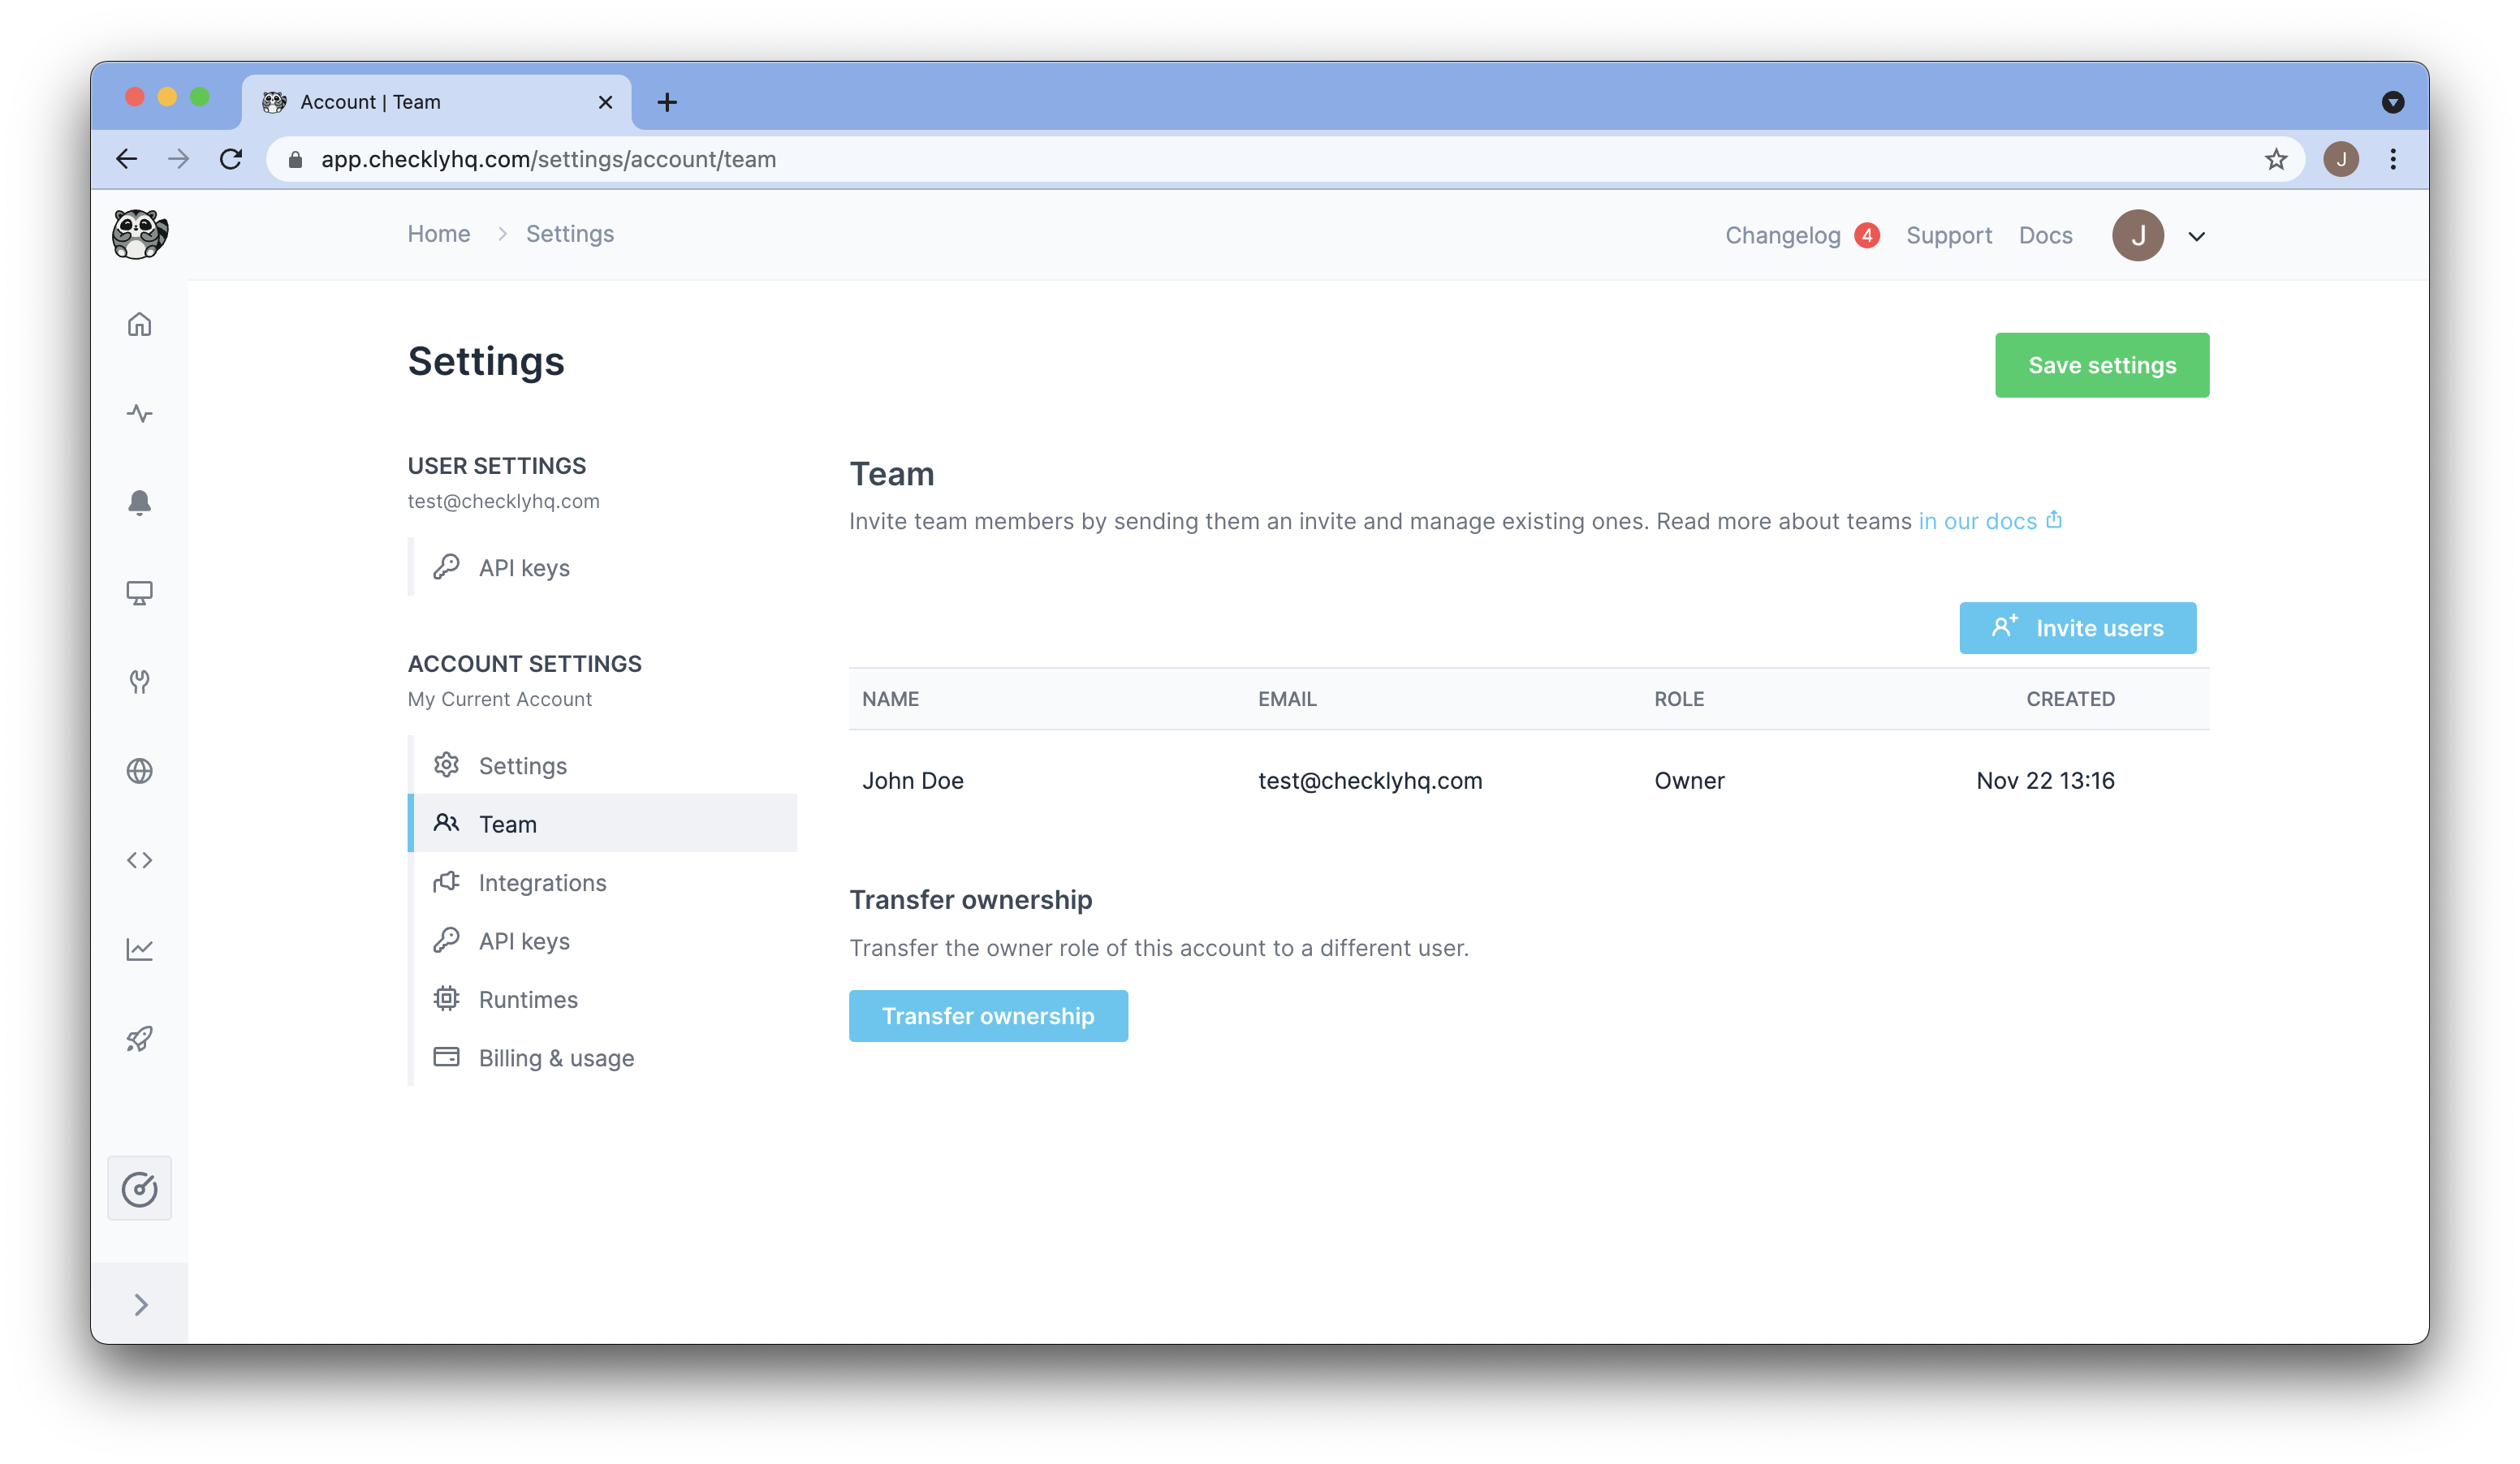
Task: Click the Invite users button
Action: tap(2077, 627)
